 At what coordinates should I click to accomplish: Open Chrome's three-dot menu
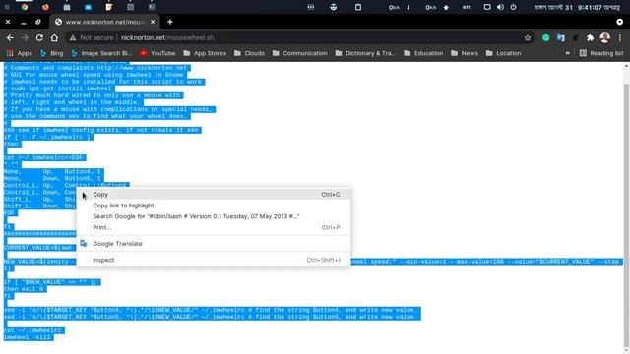click(x=620, y=37)
